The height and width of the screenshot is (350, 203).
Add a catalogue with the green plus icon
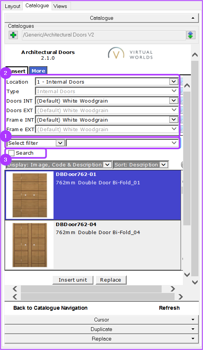[13, 35]
